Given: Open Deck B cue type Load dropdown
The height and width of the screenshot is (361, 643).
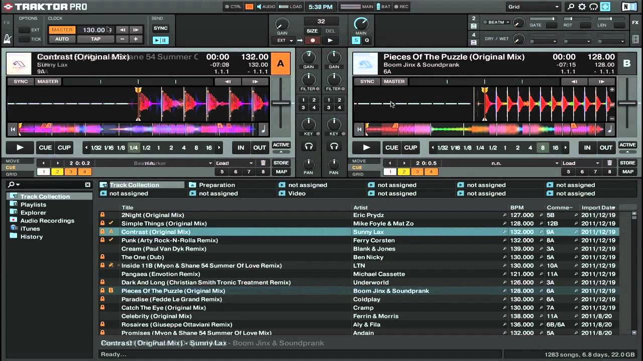Looking at the screenshot, I should [581, 163].
